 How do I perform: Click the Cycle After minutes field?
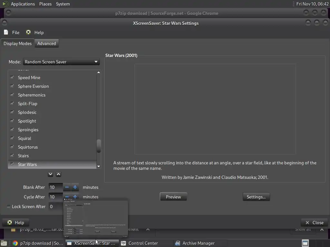(55, 197)
